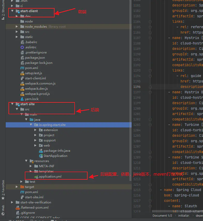The width and height of the screenshot is (203, 221).
Task: Click the webpack.prod.js JS icon
Action: [22, 94]
